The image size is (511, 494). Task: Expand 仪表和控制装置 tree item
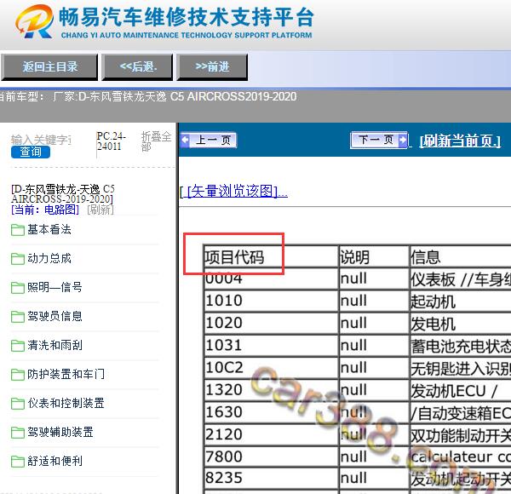coord(66,403)
